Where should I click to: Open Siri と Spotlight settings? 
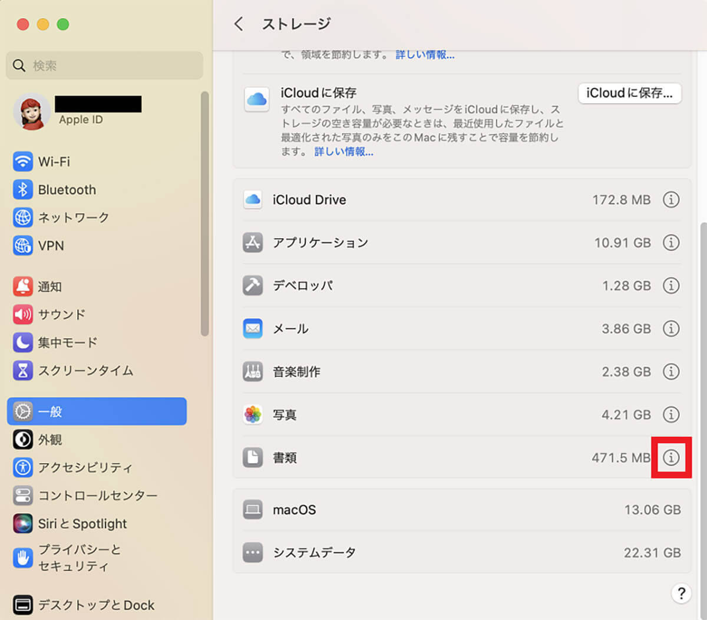[82, 523]
